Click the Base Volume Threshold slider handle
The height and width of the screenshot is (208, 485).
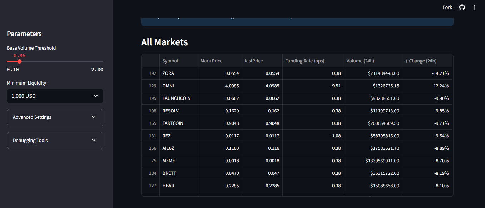(19, 61)
